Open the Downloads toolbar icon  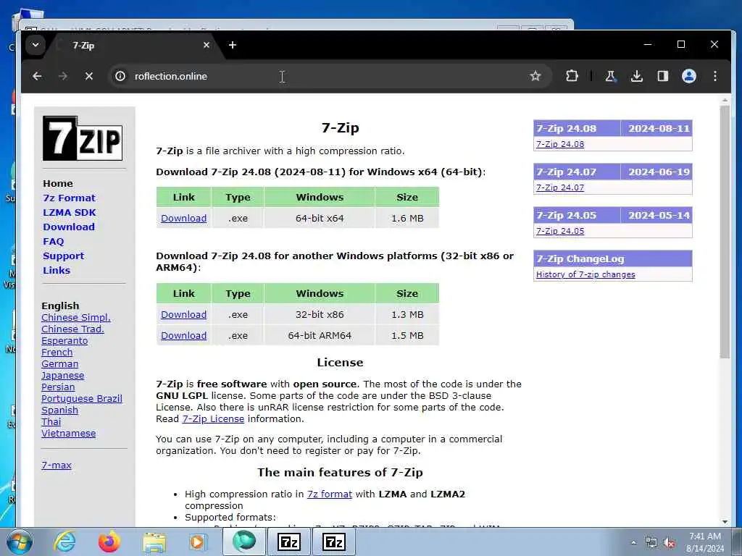pyautogui.click(x=636, y=76)
